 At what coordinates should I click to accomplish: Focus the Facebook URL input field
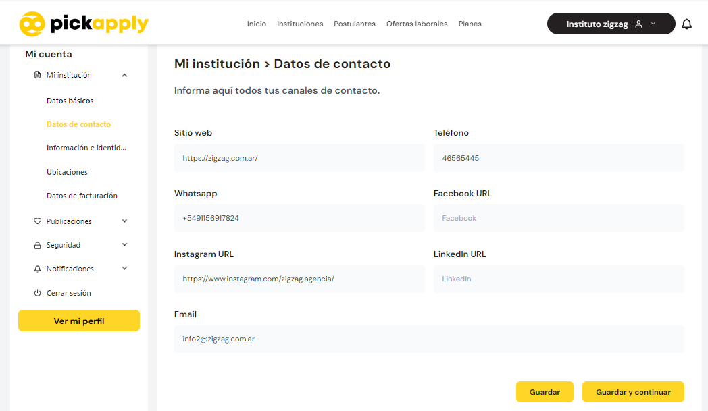coord(559,219)
